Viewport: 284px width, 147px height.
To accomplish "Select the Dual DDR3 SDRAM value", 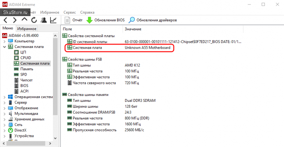I will (x=140, y=100).
